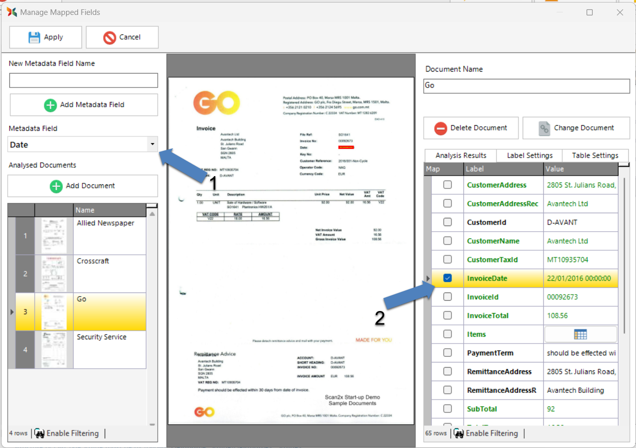The height and width of the screenshot is (448, 636).
Task: Switch to the Label Settings tab
Action: pyautogui.click(x=529, y=156)
